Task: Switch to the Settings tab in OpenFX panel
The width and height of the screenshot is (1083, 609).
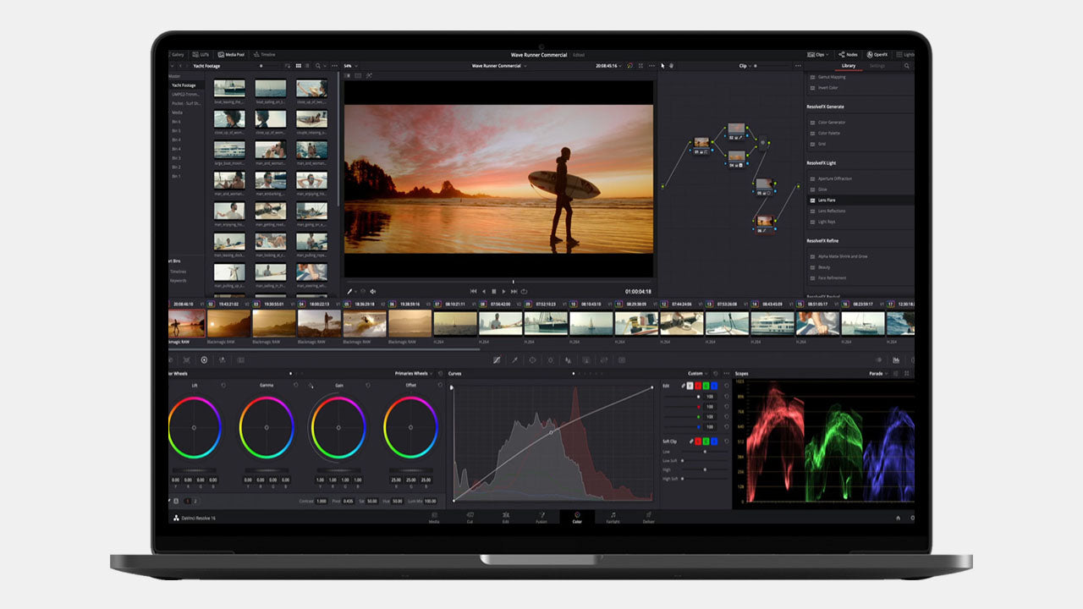Action: [877, 65]
